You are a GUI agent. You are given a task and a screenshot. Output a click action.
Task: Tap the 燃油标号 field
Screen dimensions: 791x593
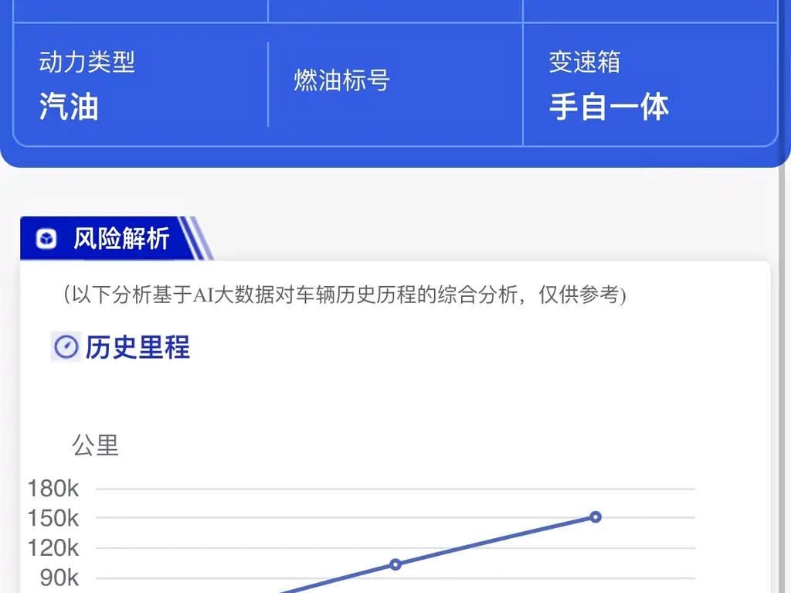coord(341,80)
